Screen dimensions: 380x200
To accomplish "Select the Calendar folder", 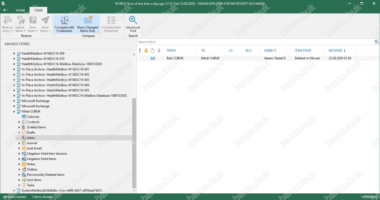I will tap(33, 117).
